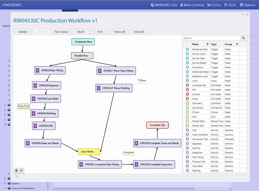This screenshot has width=259, height=191.
Task: Click the collapse chevron below the canvas tools
Action: pyautogui.click(x=17, y=176)
